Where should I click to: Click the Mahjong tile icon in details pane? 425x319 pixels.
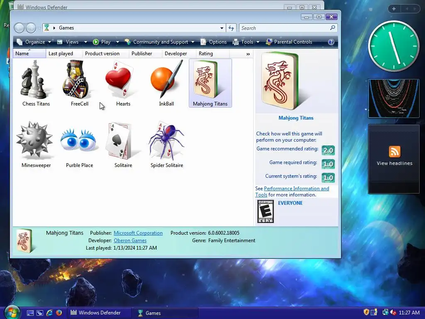click(24, 240)
